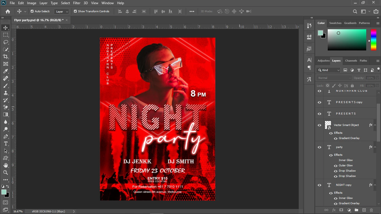
Task: Hide the NIGHT copy layer
Action: coord(320,185)
